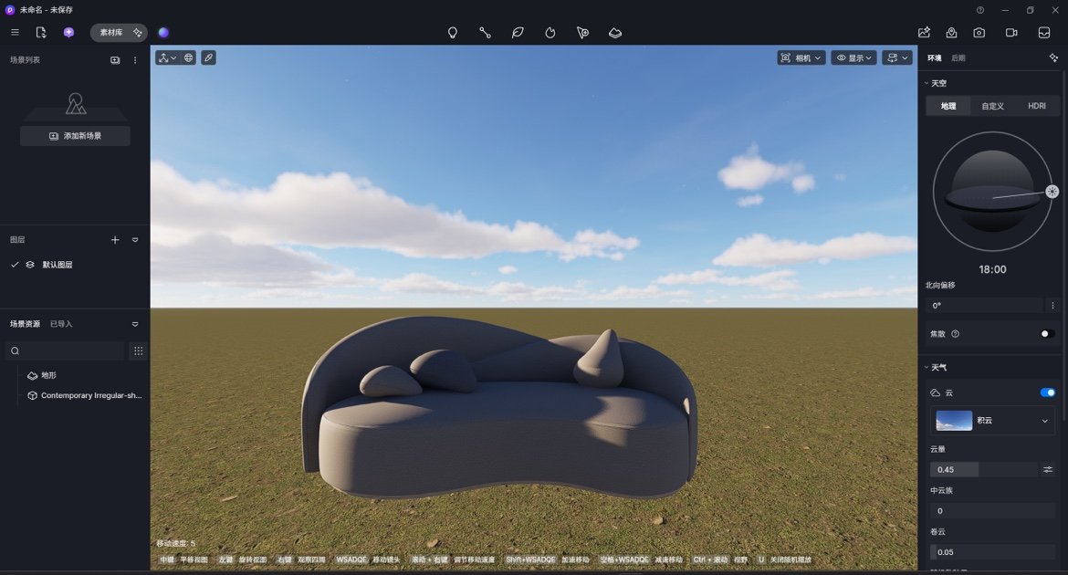Viewport: 1068px width, 575px height.
Task: Select the light bulb lighting tool
Action: tap(452, 33)
